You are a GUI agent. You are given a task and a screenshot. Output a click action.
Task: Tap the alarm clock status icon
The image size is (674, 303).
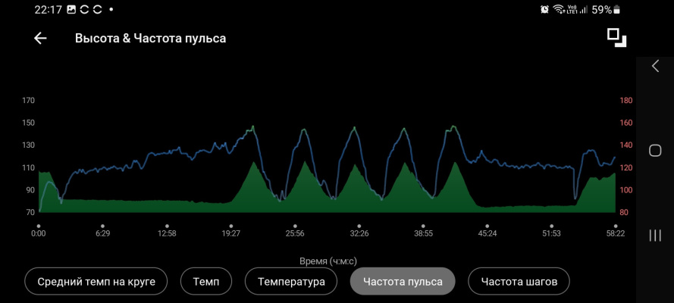(x=544, y=10)
